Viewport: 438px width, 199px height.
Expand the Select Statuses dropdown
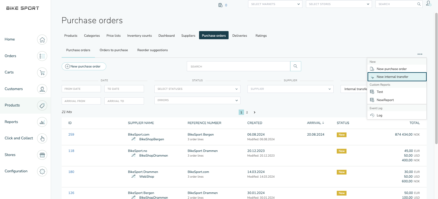[197, 89]
